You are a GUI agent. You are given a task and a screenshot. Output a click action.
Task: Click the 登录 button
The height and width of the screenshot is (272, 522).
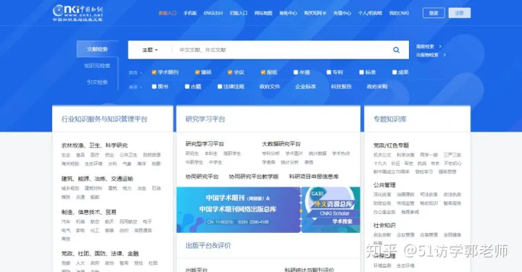pyautogui.click(x=434, y=13)
